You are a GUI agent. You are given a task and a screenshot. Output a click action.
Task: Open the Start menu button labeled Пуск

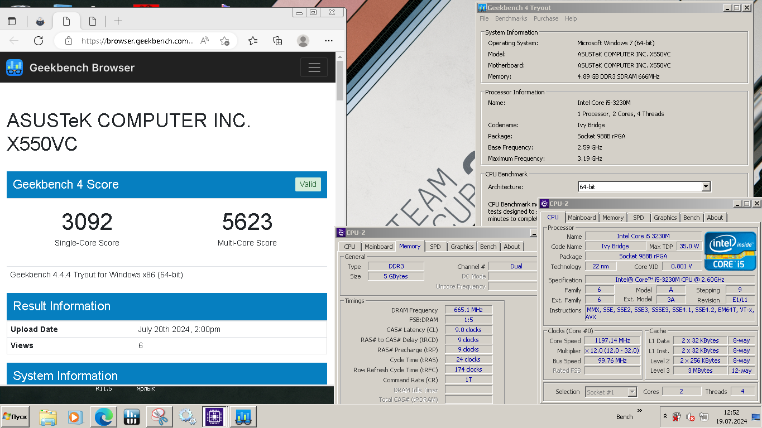15,417
